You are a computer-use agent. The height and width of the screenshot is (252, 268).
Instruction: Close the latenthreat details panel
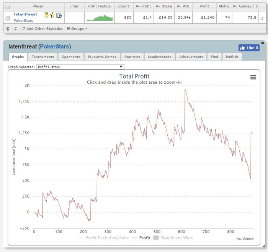coord(263,43)
